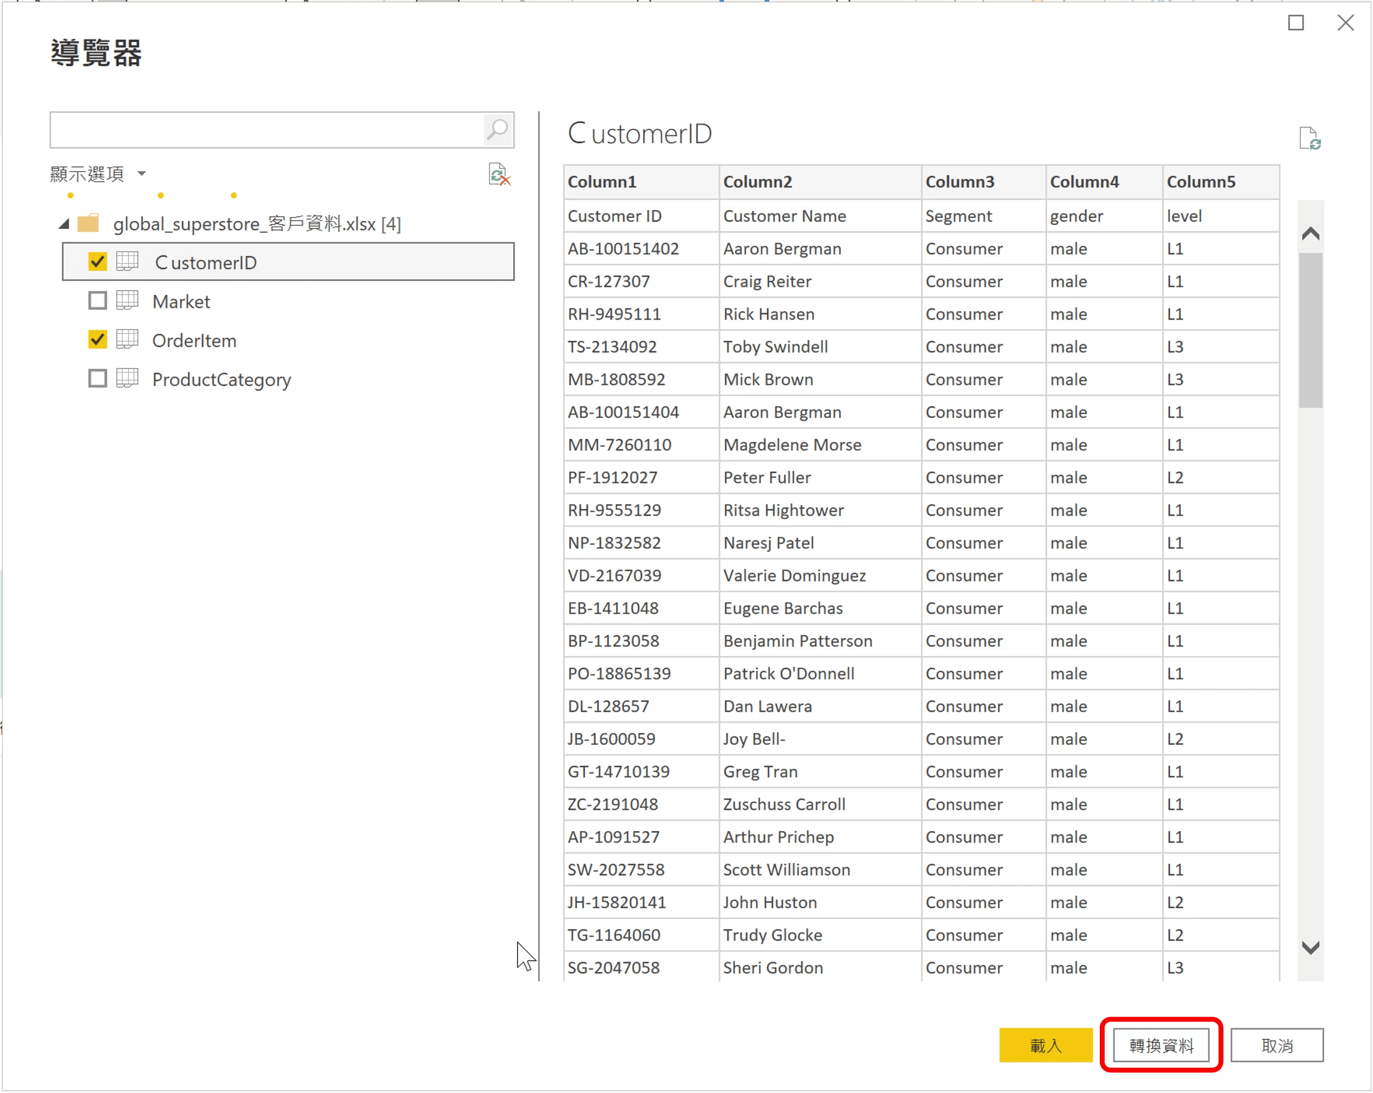Uncheck the CustomerID checkbox
1373x1093 pixels.
[x=97, y=262]
